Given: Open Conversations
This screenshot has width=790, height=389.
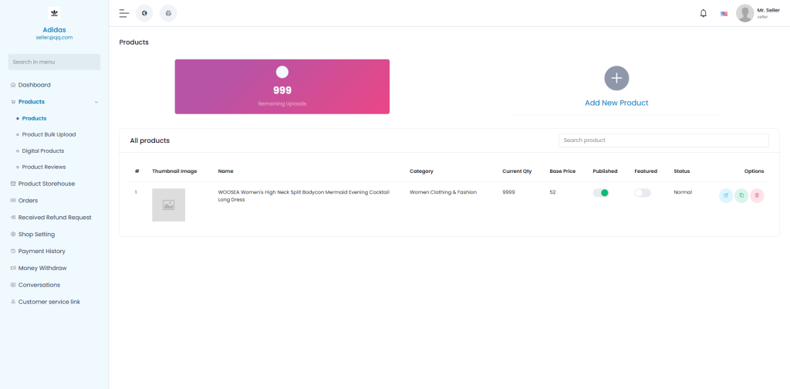Looking at the screenshot, I should pyautogui.click(x=39, y=285).
